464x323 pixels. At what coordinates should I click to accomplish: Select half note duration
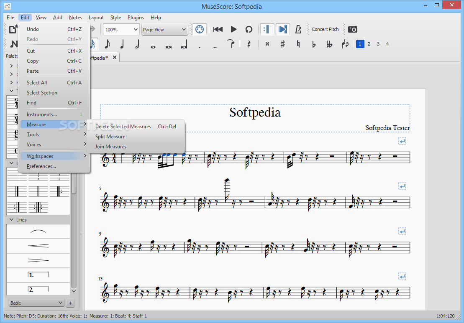pyautogui.click(x=137, y=44)
